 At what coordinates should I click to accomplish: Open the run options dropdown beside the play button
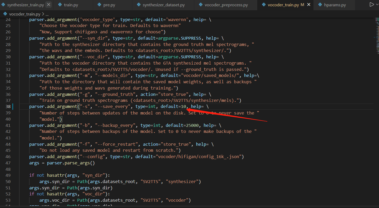pyautogui.click(x=377, y=4)
